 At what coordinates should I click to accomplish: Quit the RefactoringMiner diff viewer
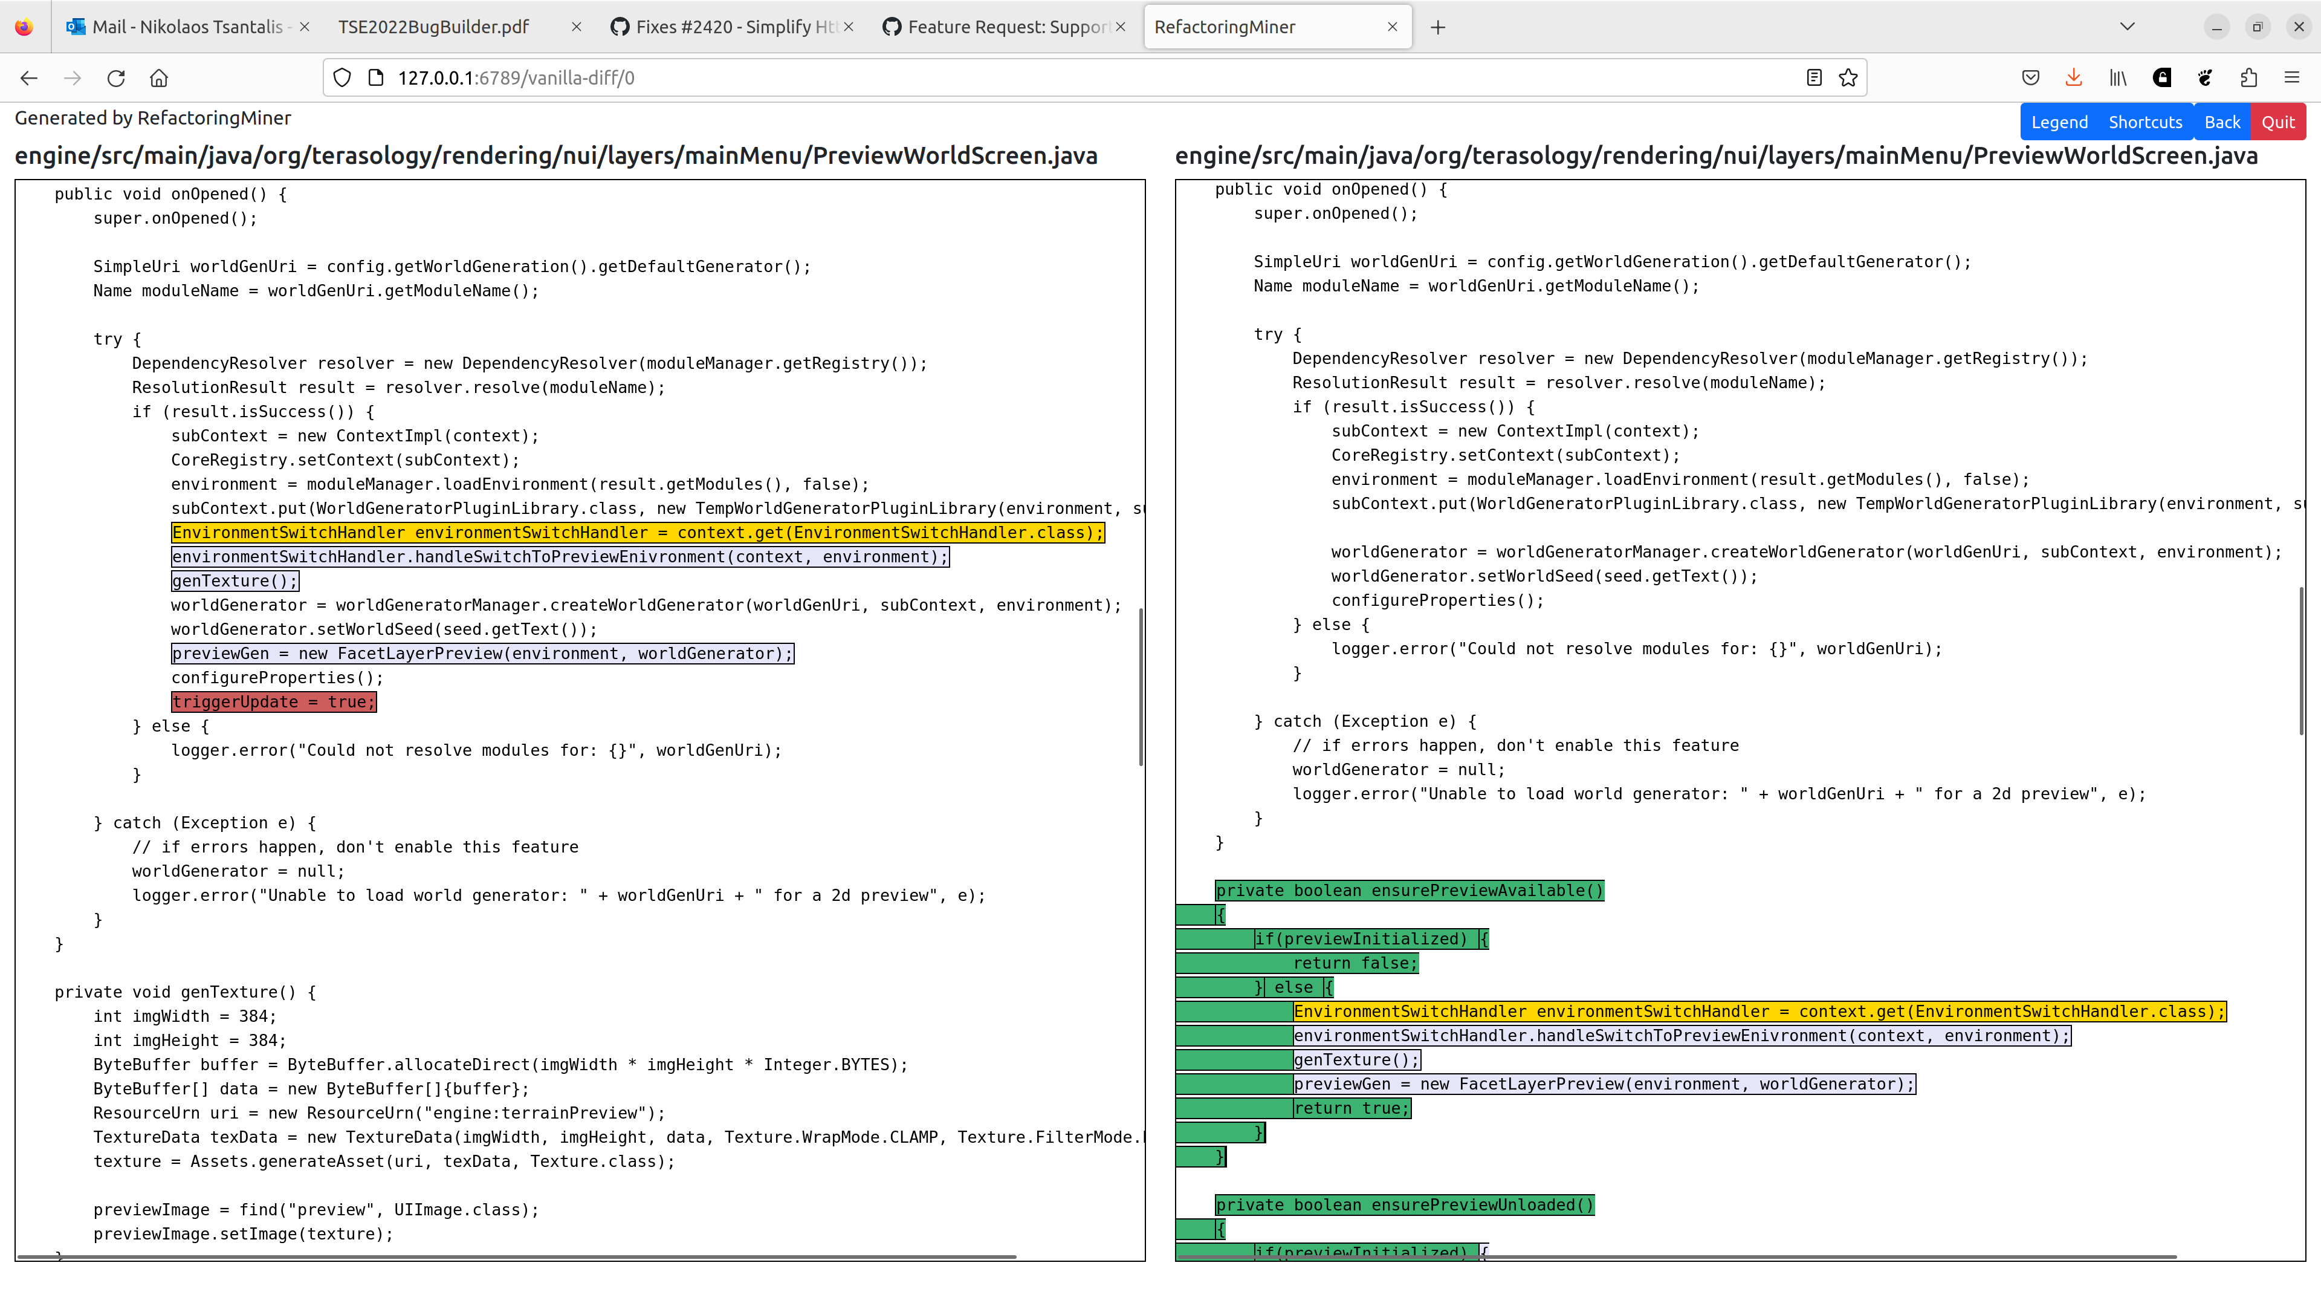[2279, 122]
